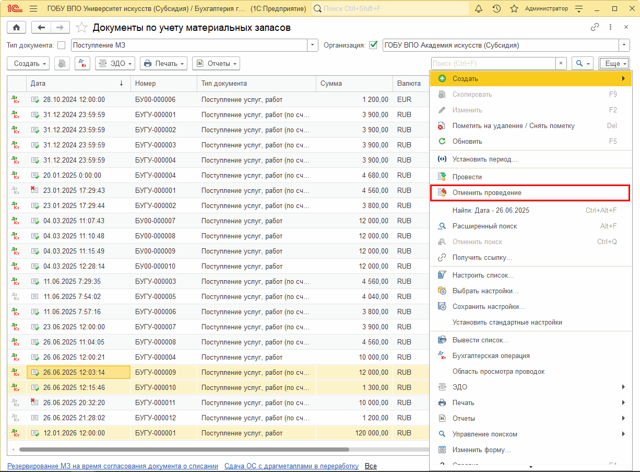This screenshot has height=472, width=640.
Task: Click the Поиск (Ctrl+F) search field
Action: pyautogui.click(x=493, y=63)
